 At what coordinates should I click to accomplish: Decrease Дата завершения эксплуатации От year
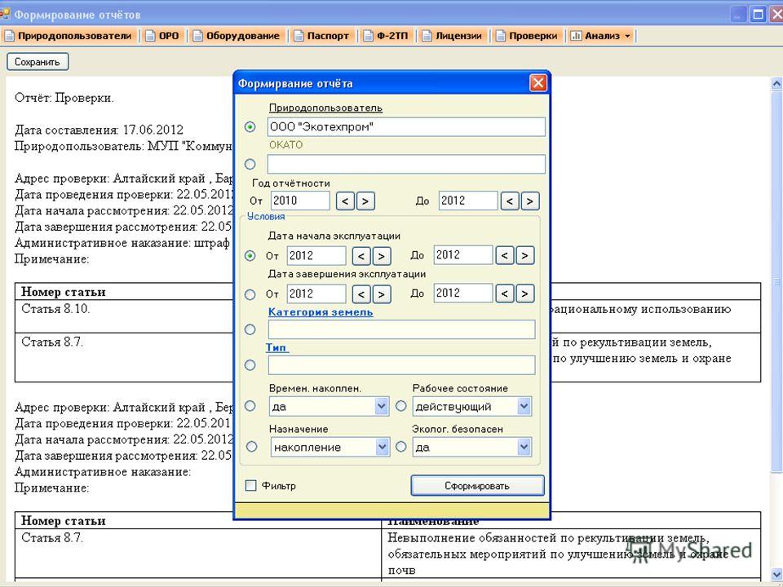[x=361, y=294]
